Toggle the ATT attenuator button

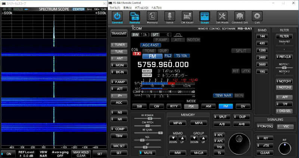tap(119, 89)
